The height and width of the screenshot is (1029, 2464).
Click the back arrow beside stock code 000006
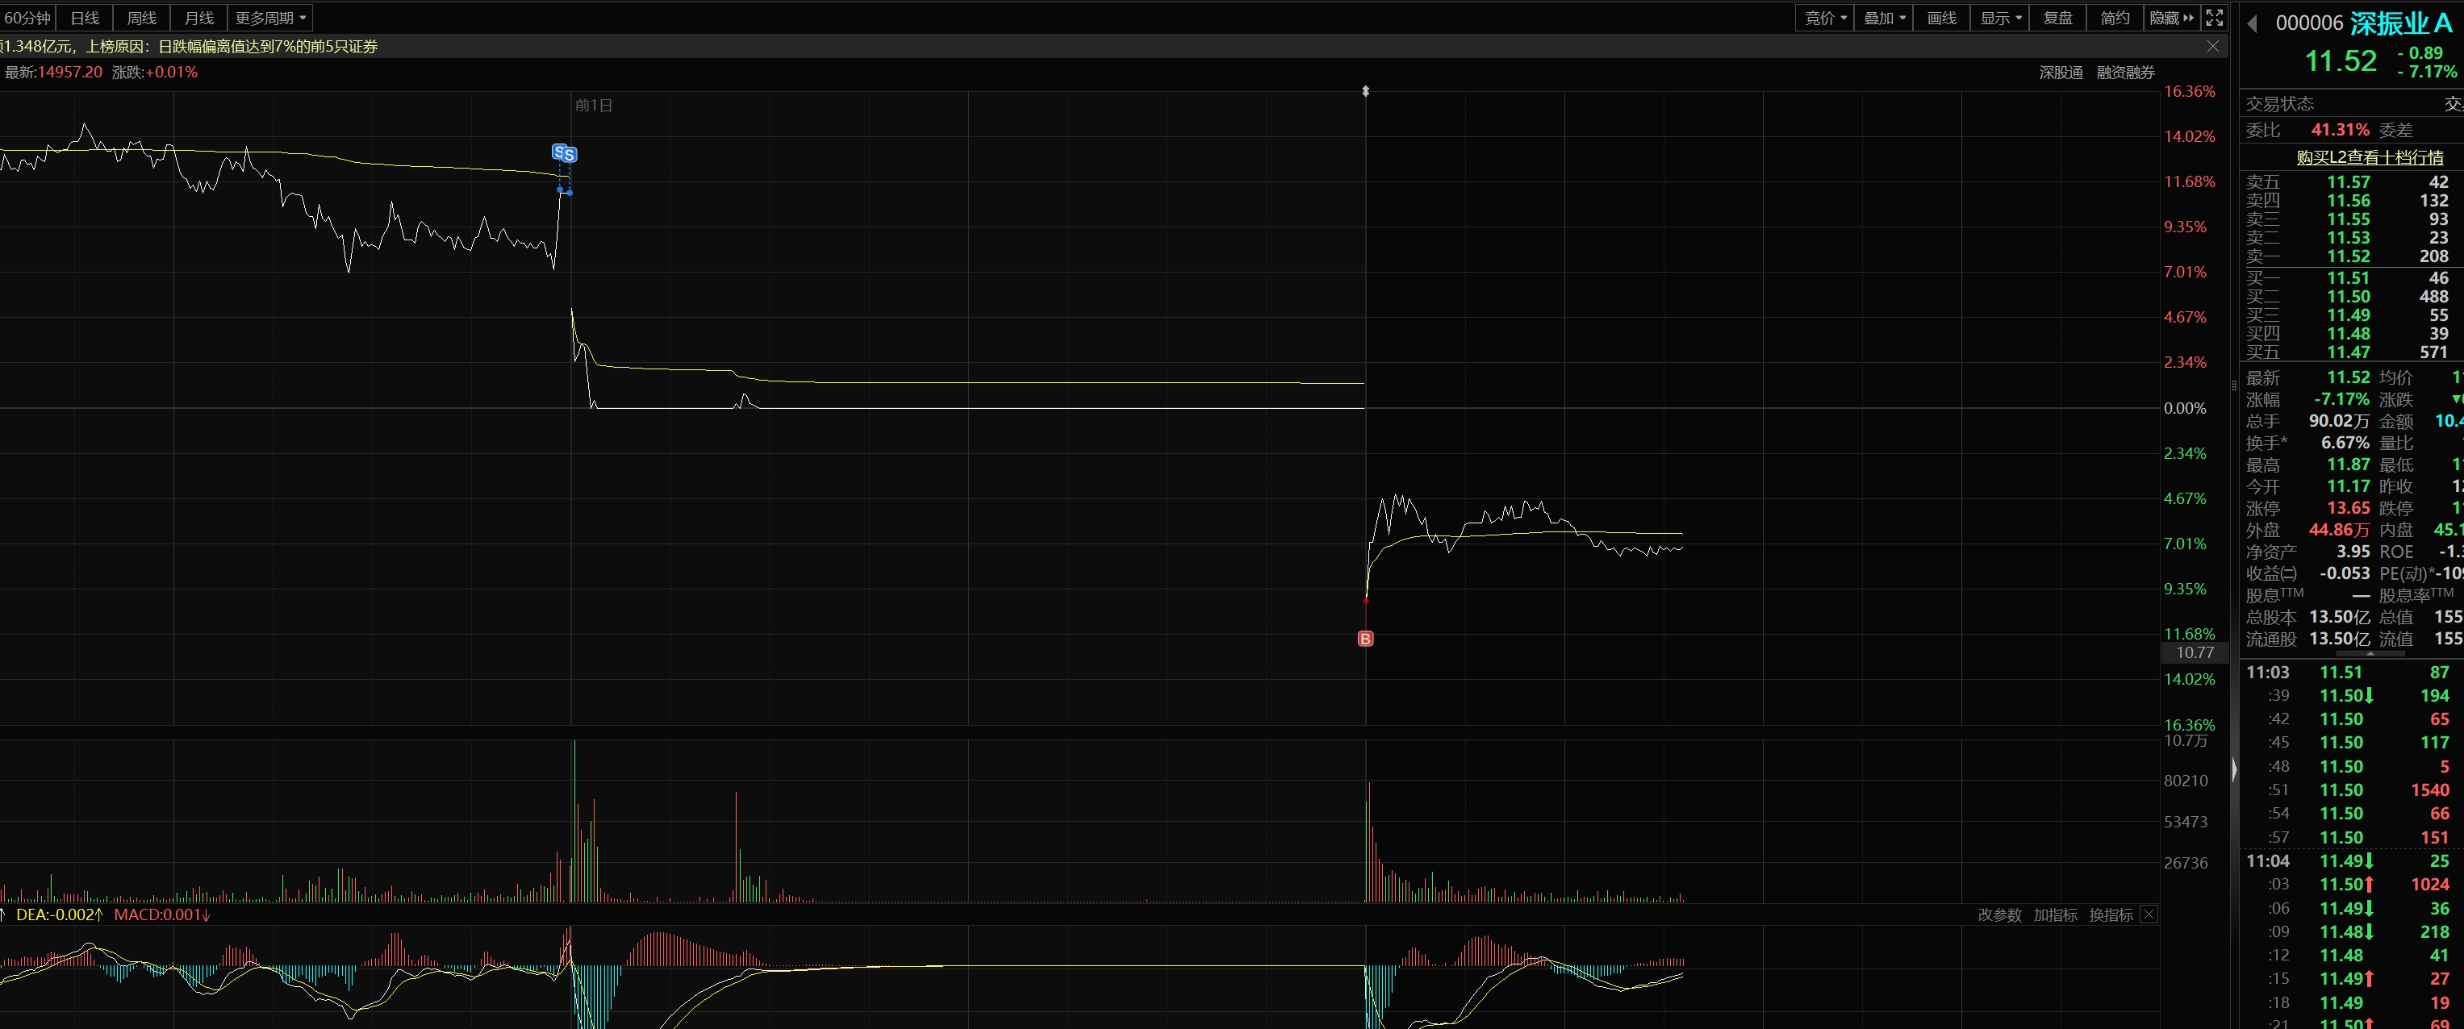point(2253,24)
